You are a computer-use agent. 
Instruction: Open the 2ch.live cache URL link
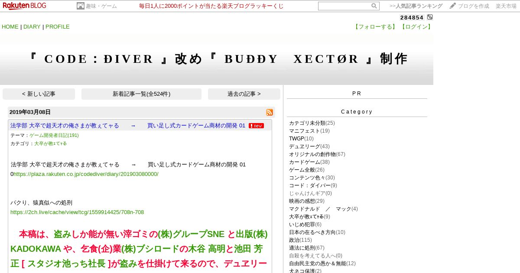77,212
